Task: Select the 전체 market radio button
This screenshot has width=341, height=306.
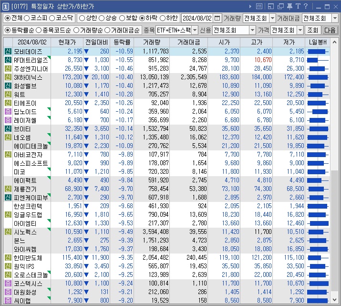Action: 8,18
